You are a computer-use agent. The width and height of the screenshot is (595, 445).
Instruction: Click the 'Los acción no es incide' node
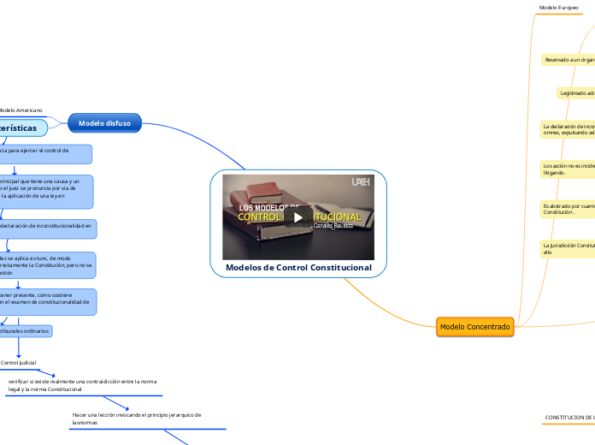pos(568,169)
